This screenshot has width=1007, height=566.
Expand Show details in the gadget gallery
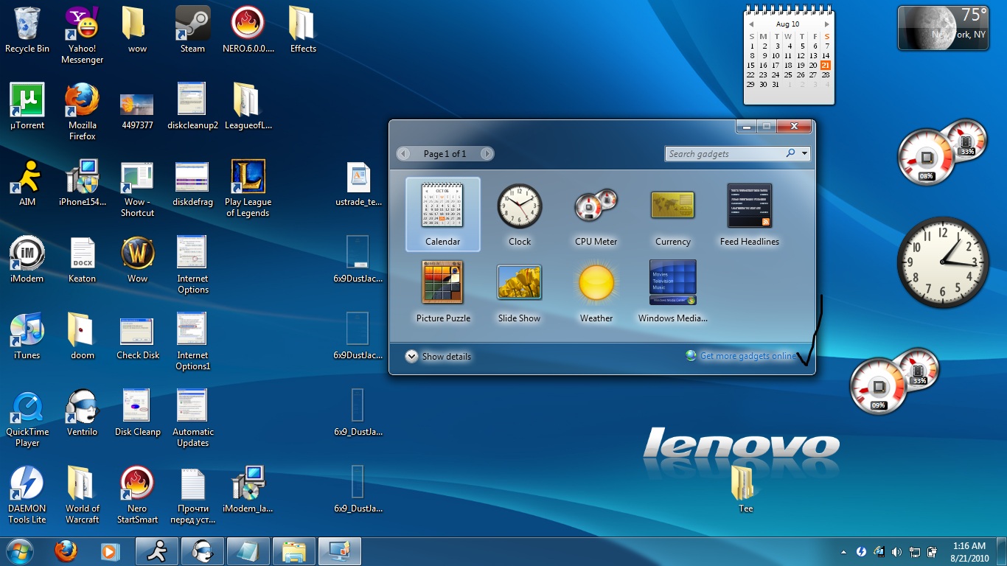(x=438, y=356)
